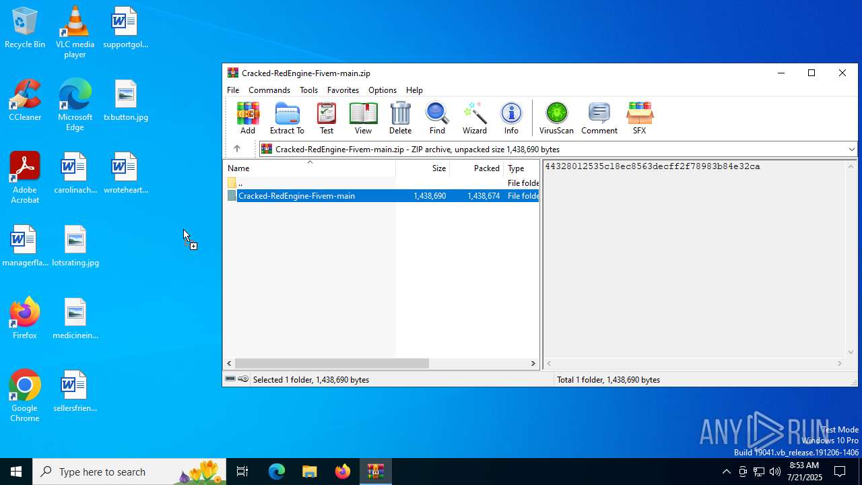Run the Test archive tool
The image size is (862, 485).
(327, 118)
